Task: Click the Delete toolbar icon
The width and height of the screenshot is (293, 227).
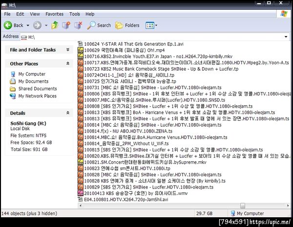Action: (x=78, y=25)
